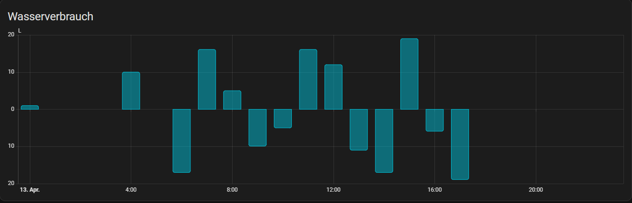Viewport: 632px width, 203px height.
Task: Click the 0 value on the y-axis
Action: click(x=13, y=109)
